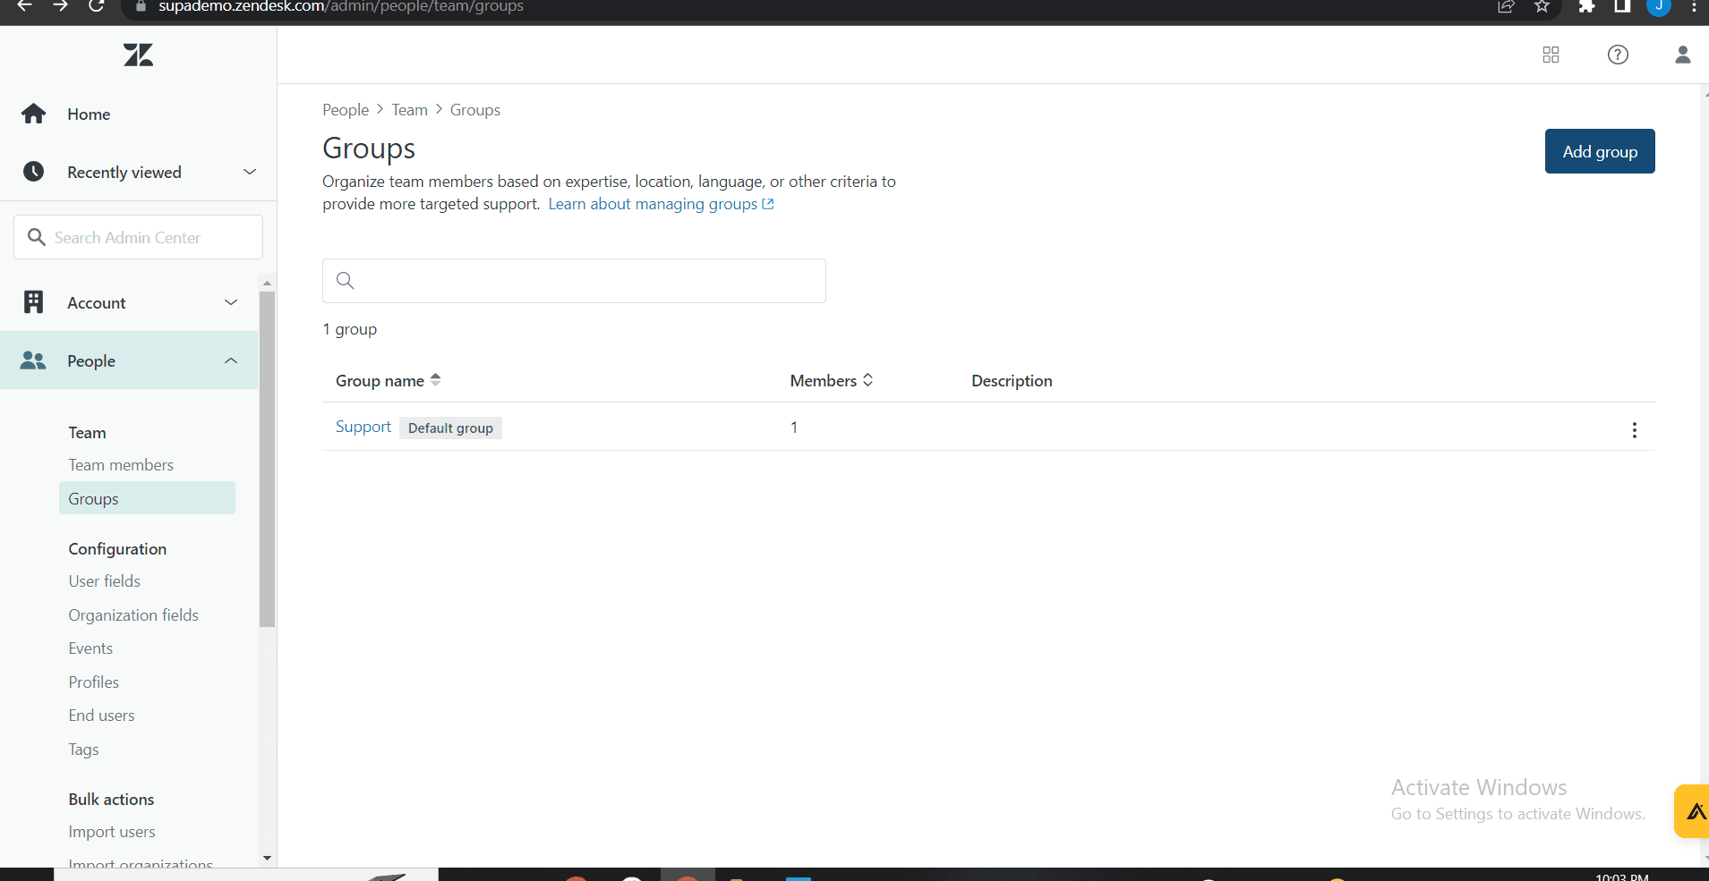Open the Zendesk products grid icon
1709x881 pixels.
(1551, 55)
